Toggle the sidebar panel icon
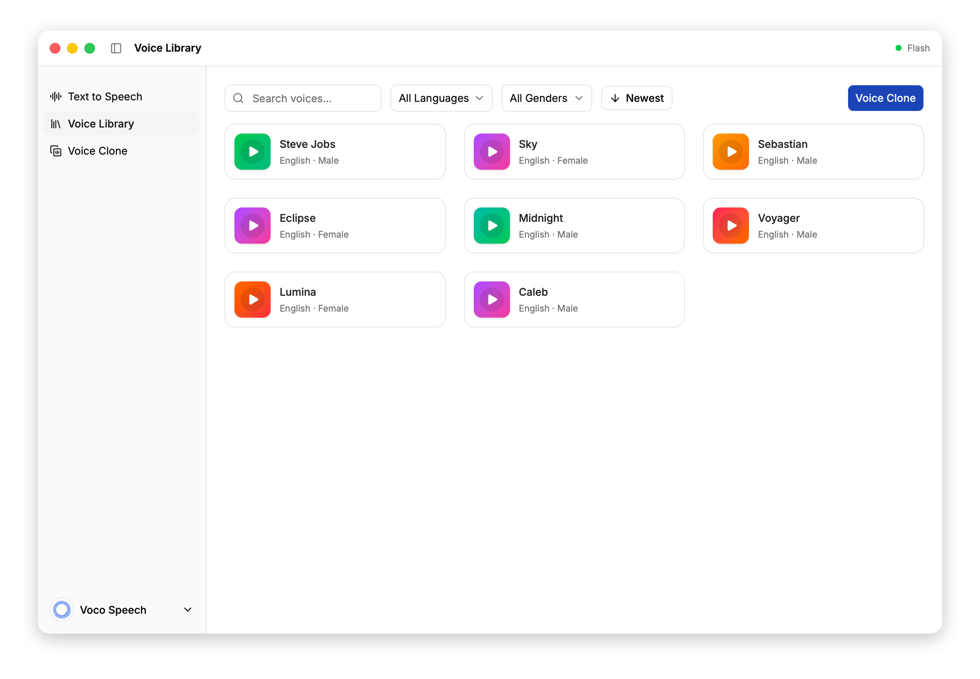Screen dimensions: 980x679 (116, 48)
